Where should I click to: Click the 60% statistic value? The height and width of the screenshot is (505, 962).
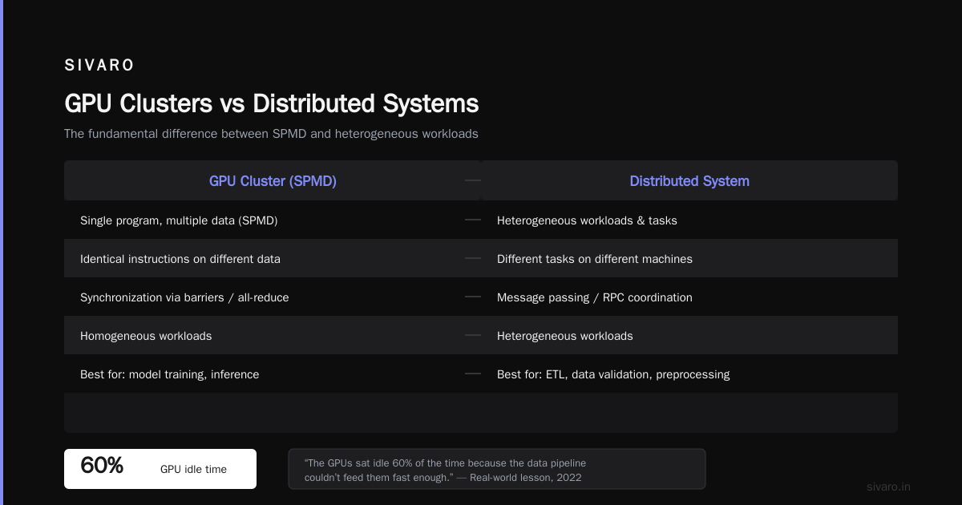102,466
